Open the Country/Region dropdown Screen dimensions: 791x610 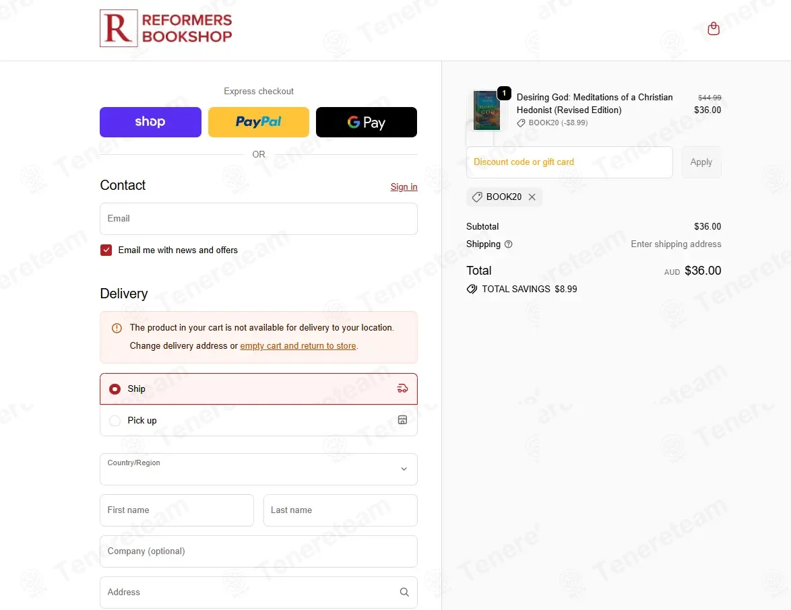[258, 469]
